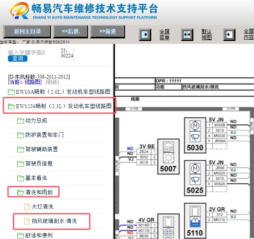
Task: Open the 大灯清洗 document
Action: [39, 206]
